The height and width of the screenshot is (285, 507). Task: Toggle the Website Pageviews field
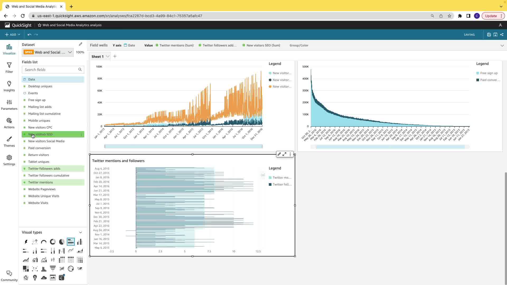pyautogui.click(x=42, y=189)
